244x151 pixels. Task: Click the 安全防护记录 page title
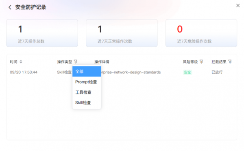pyautogui.click(x=30, y=7)
